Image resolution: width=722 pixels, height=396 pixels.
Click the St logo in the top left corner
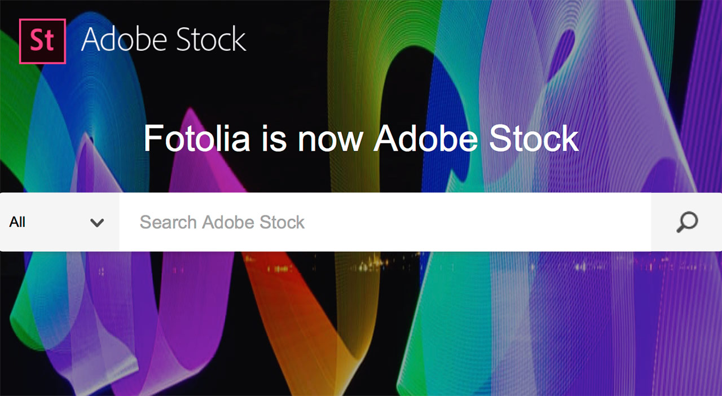click(42, 40)
